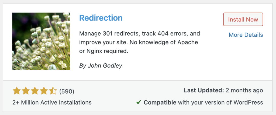Click the green compatibility checkmark icon
This screenshot has height=115, width=276.
pyautogui.click(x=139, y=102)
